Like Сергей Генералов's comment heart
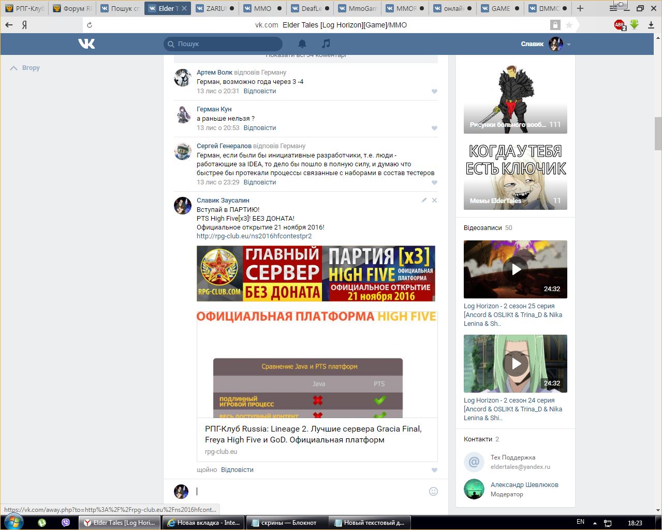This screenshot has width=662, height=530. pyautogui.click(x=434, y=182)
